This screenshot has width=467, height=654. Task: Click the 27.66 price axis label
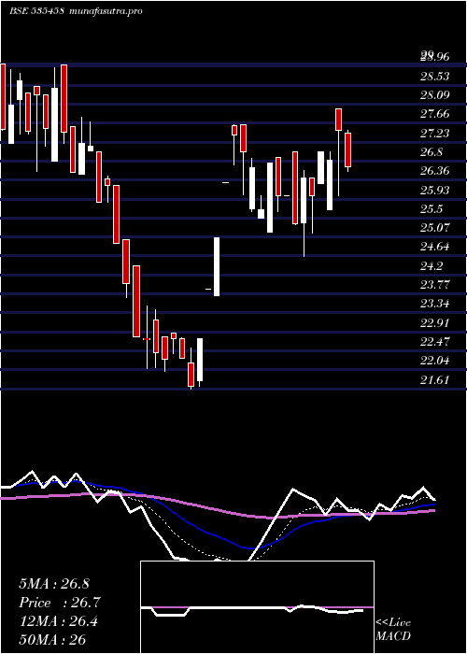pos(435,114)
